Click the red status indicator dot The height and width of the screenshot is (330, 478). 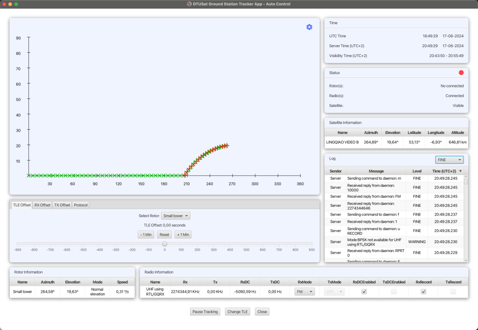click(461, 72)
